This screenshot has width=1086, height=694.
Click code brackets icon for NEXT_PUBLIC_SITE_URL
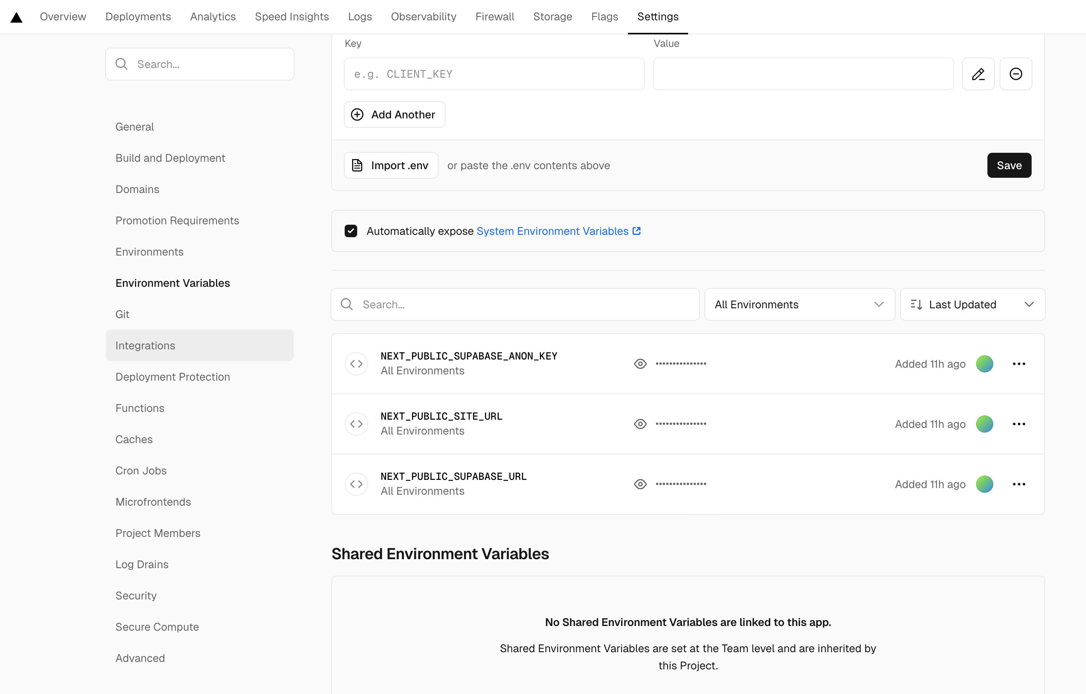356,424
